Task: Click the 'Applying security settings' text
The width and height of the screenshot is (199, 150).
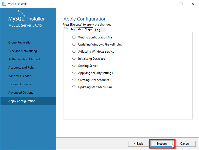Action: click(95, 73)
